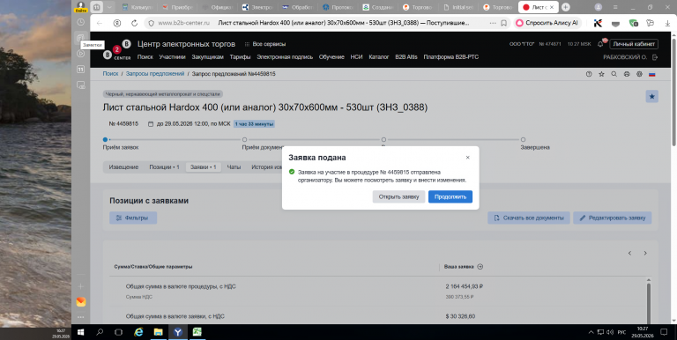Image resolution: width=677 pixels, height=340 pixels.
Task: Open the 'Фильтры' button
Action: 133,218
